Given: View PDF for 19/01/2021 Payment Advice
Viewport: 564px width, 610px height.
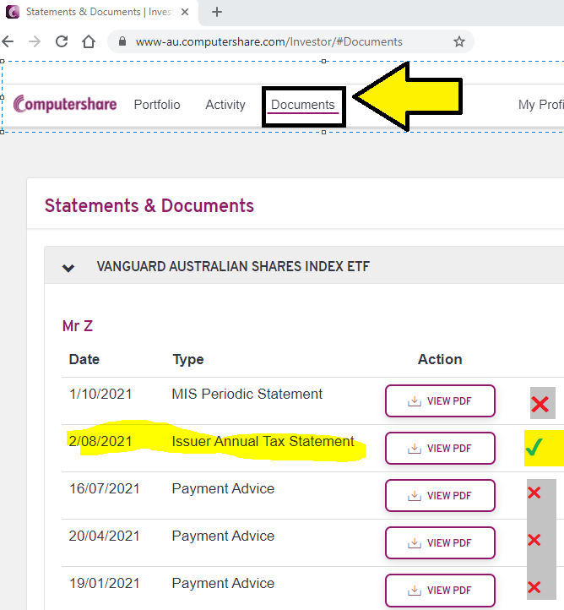Looking at the screenshot, I should (440, 591).
